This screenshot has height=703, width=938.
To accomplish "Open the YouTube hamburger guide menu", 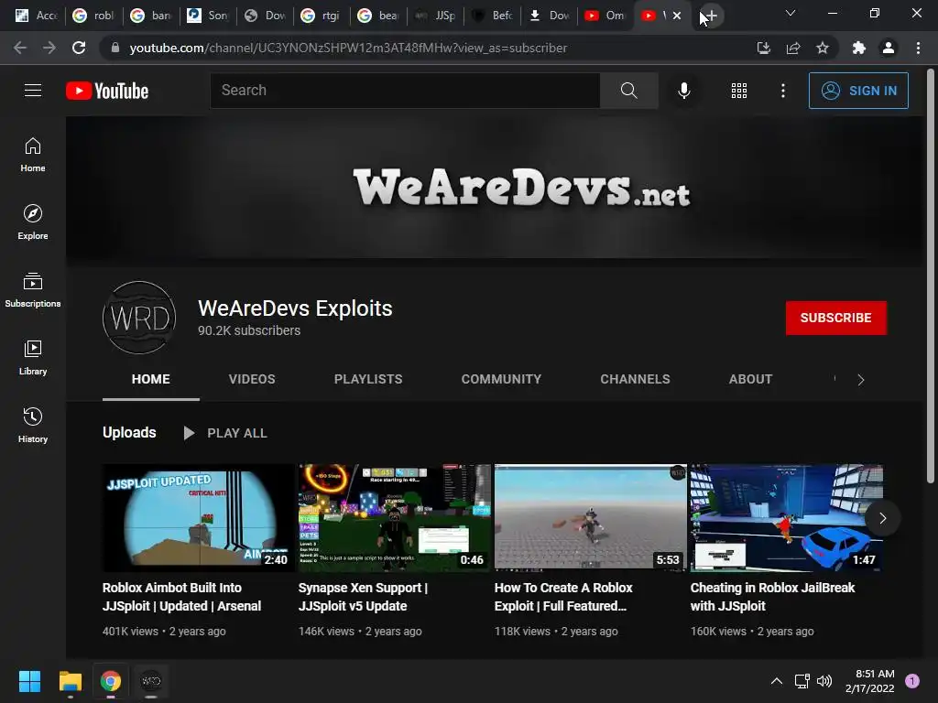I will pos(33,91).
